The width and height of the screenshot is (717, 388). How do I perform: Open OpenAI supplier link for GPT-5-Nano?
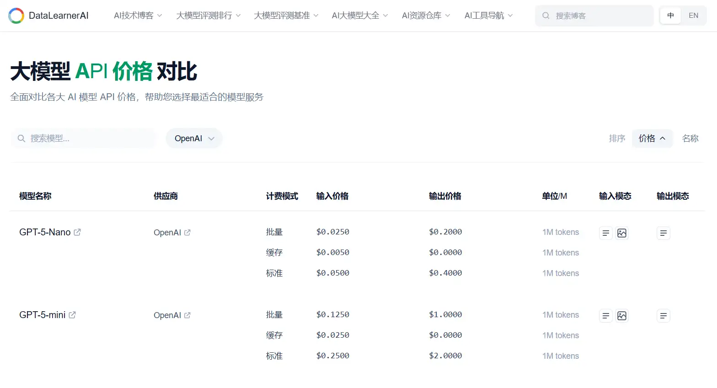pos(167,233)
